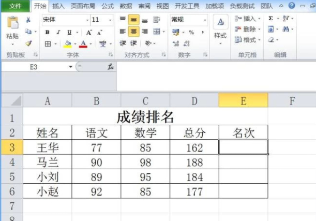
Task: Toggle Bold formatting
Action: (x=48, y=32)
